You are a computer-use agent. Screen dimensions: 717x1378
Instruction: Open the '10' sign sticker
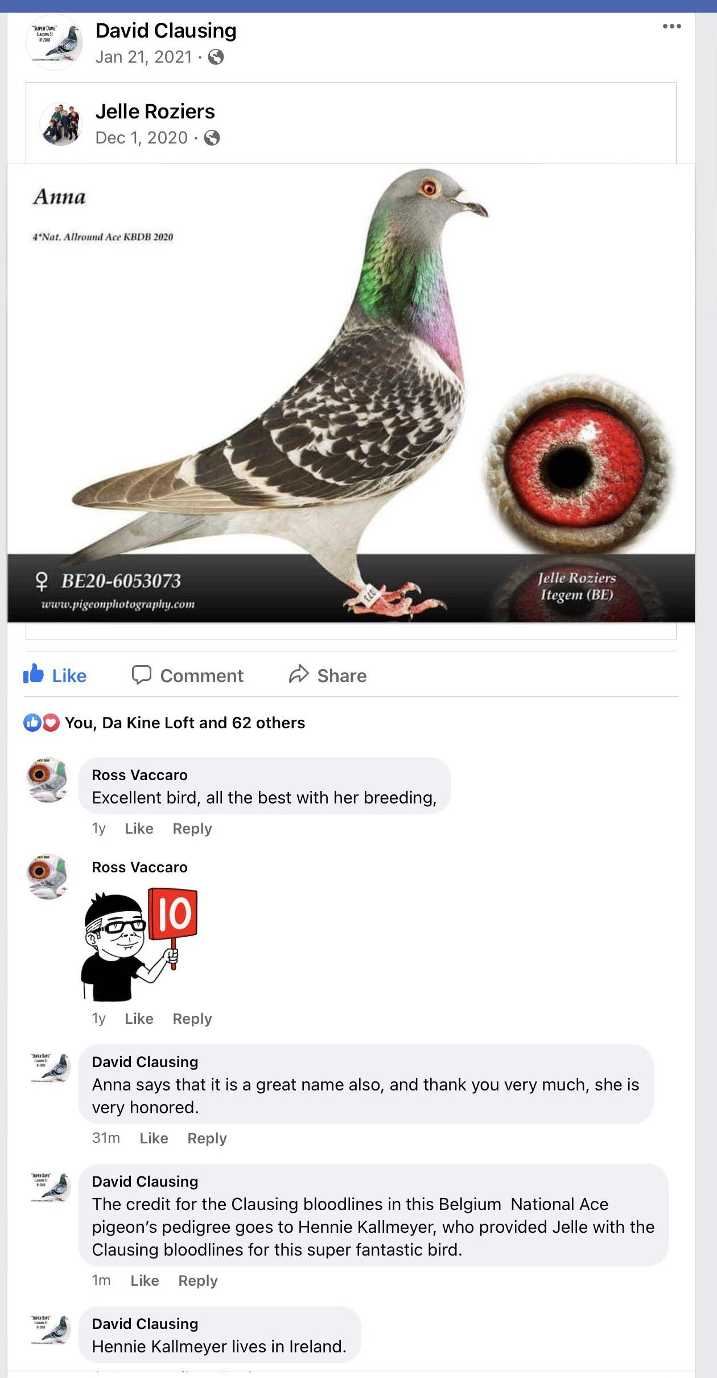click(139, 944)
